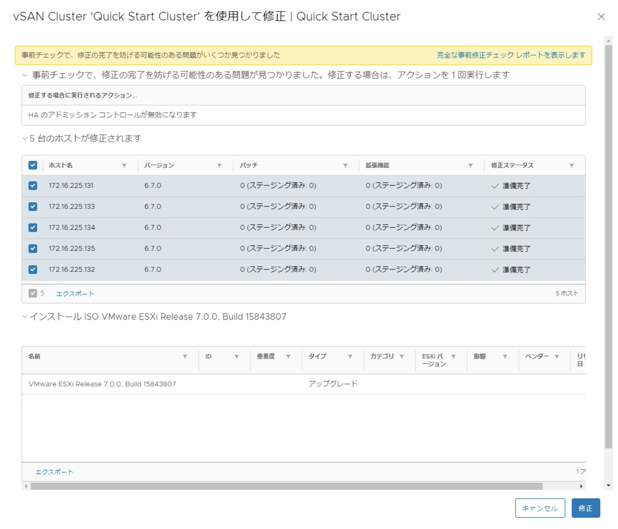Open filter for 拡張機能 column
The height and width of the screenshot is (529, 618).
click(x=471, y=165)
